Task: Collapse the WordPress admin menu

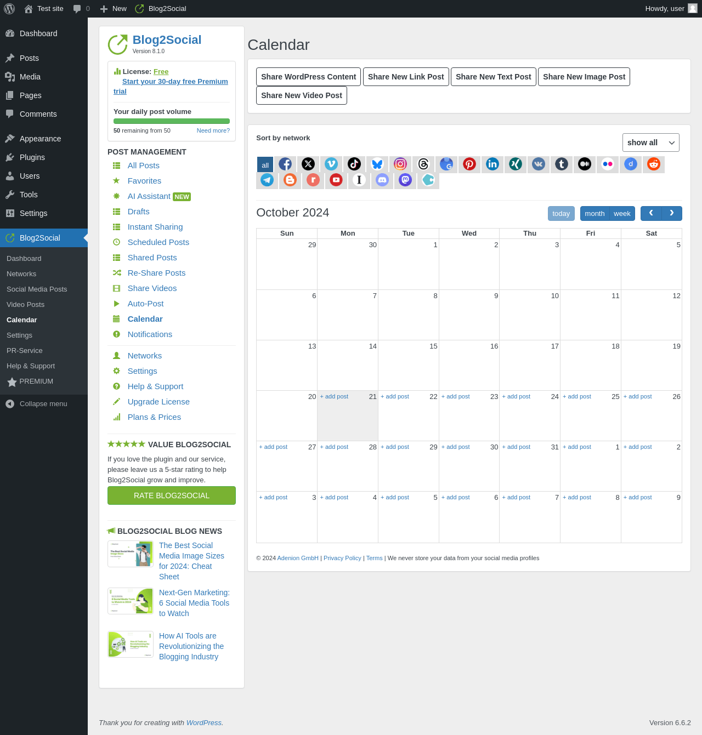Action: point(44,404)
